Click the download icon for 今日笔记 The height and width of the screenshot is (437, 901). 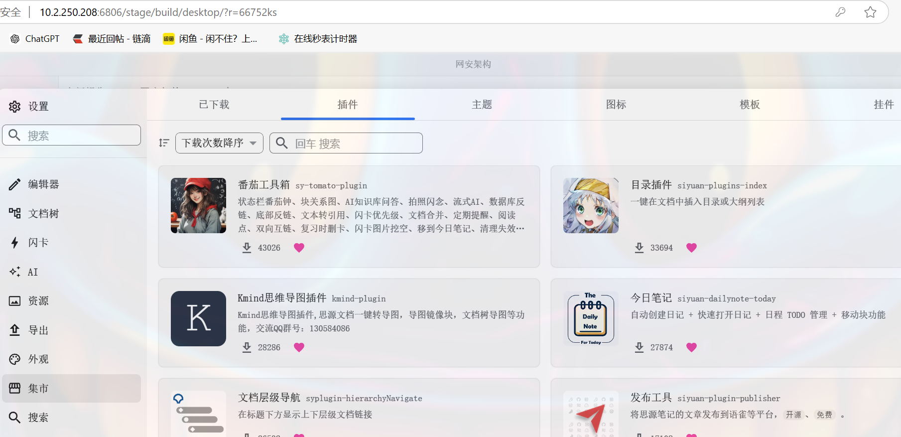(x=639, y=347)
